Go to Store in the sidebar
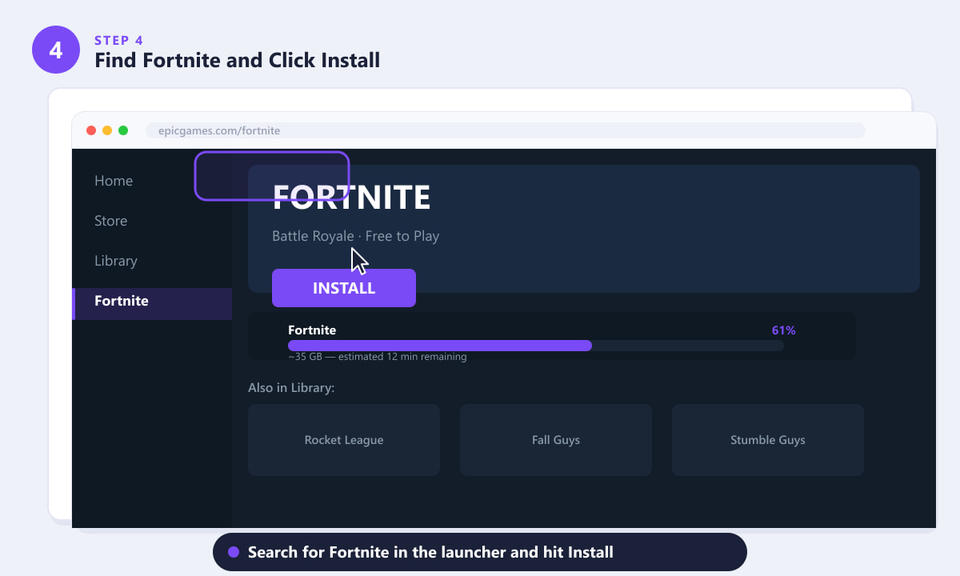The height and width of the screenshot is (576, 960). pos(110,221)
